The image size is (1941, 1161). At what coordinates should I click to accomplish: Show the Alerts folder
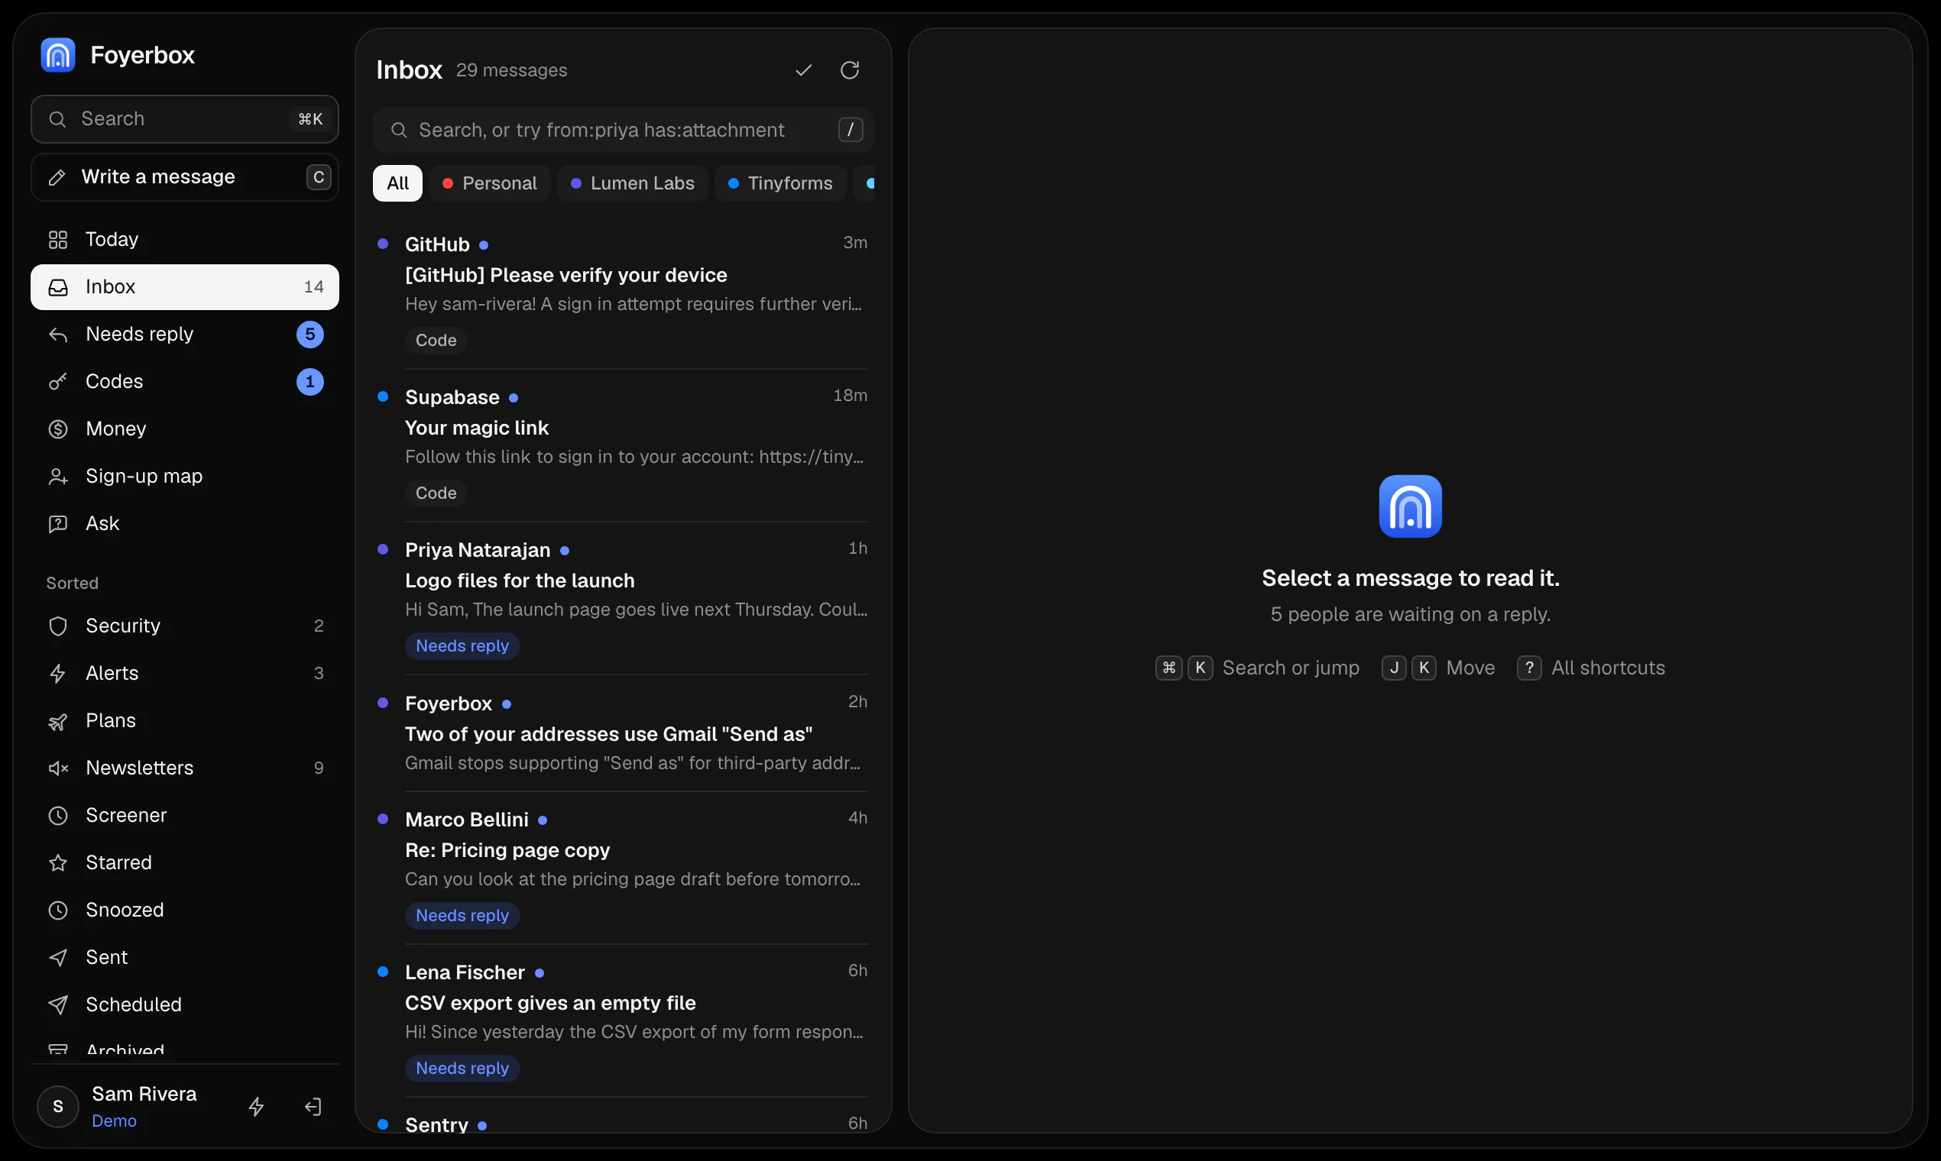click(185, 674)
